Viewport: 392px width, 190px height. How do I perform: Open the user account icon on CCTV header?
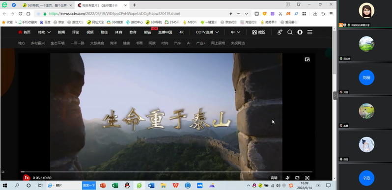point(300,32)
